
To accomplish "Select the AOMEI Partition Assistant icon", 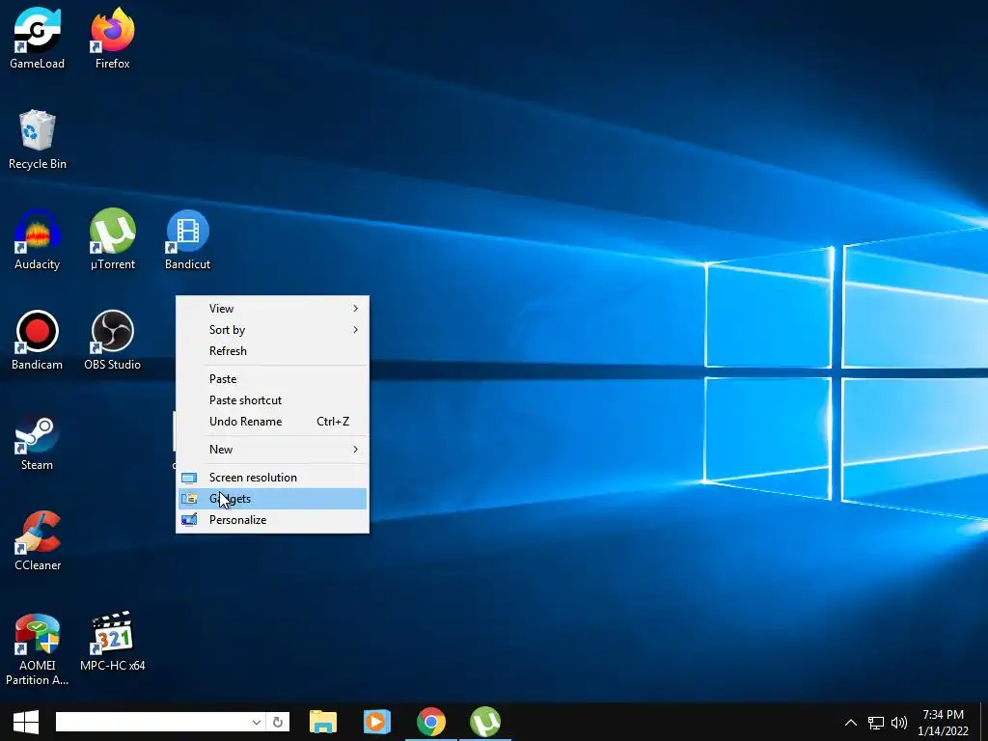I will (38, 648).
